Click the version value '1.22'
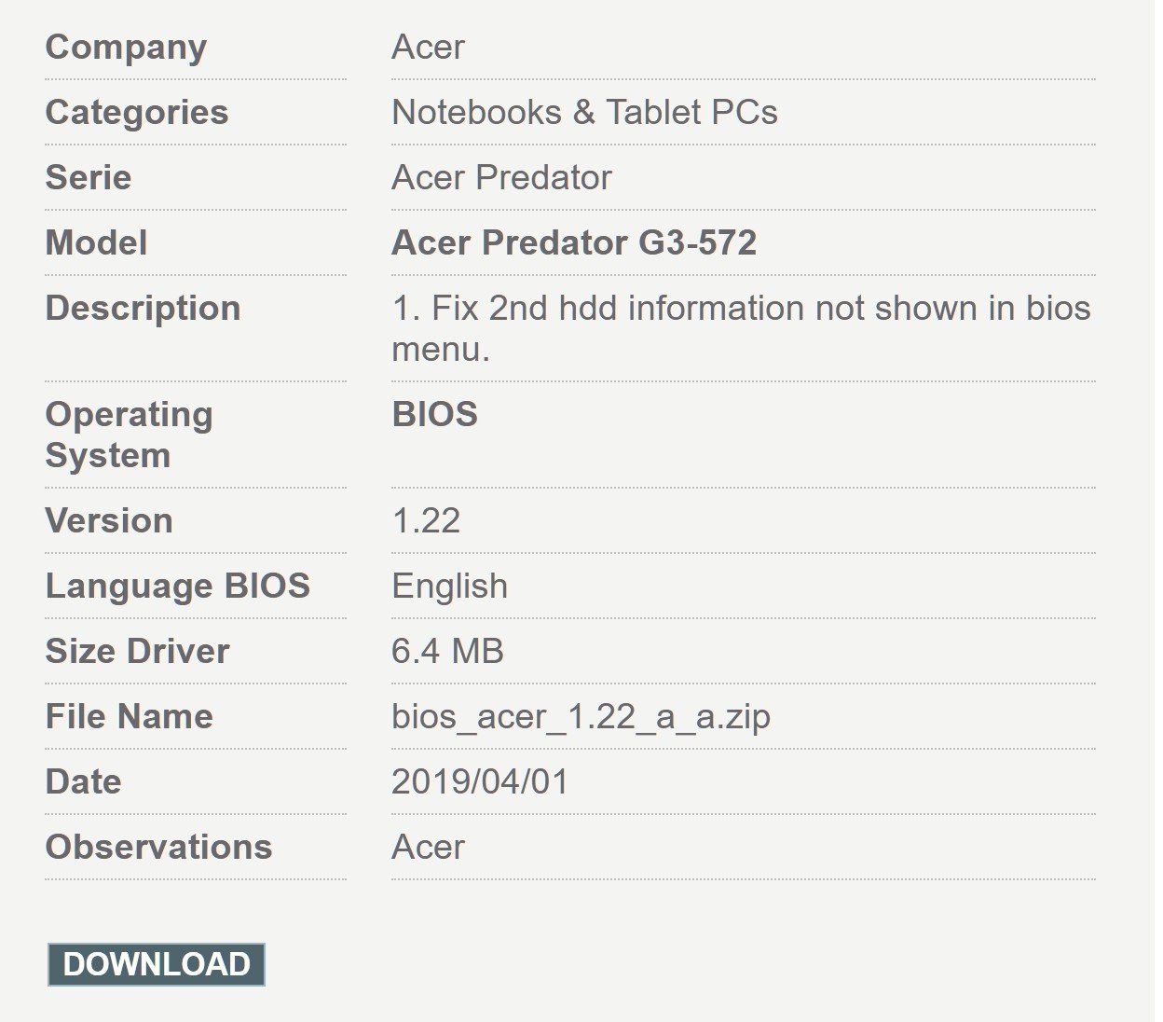 [x=426, y=520]
